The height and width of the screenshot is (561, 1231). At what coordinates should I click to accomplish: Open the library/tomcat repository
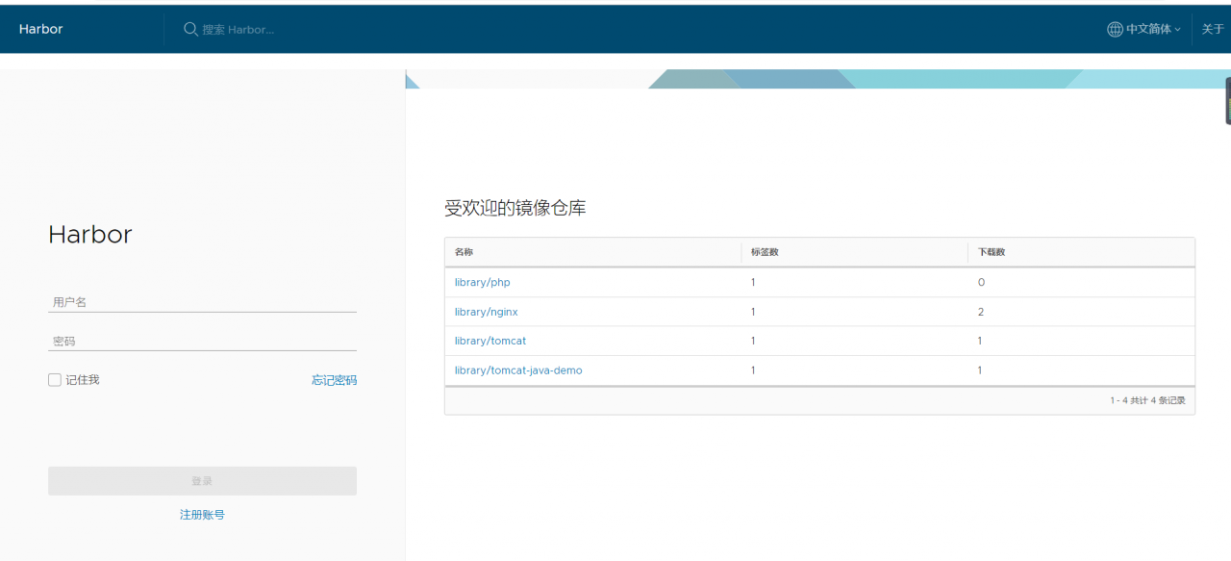[490, 341]
